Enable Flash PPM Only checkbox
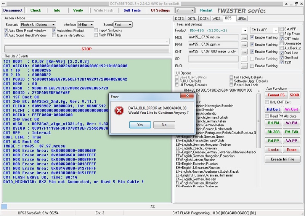Viewport: 305px width, 216px height. [96, 35]
